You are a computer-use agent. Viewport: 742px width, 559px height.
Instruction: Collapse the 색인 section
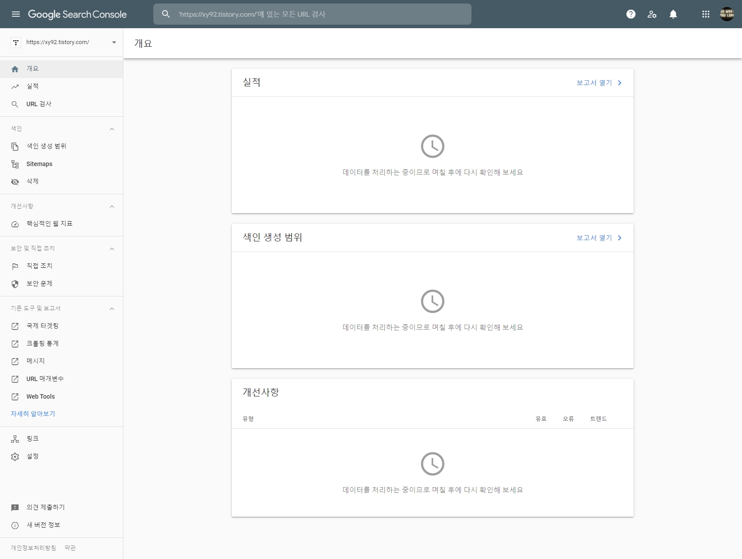[112, 129]
